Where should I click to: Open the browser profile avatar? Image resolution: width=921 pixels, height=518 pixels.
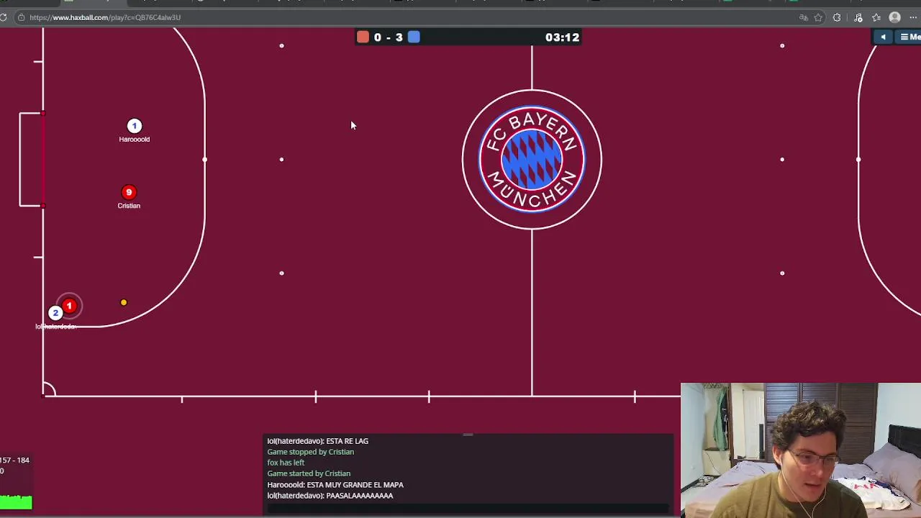[895, 17]
